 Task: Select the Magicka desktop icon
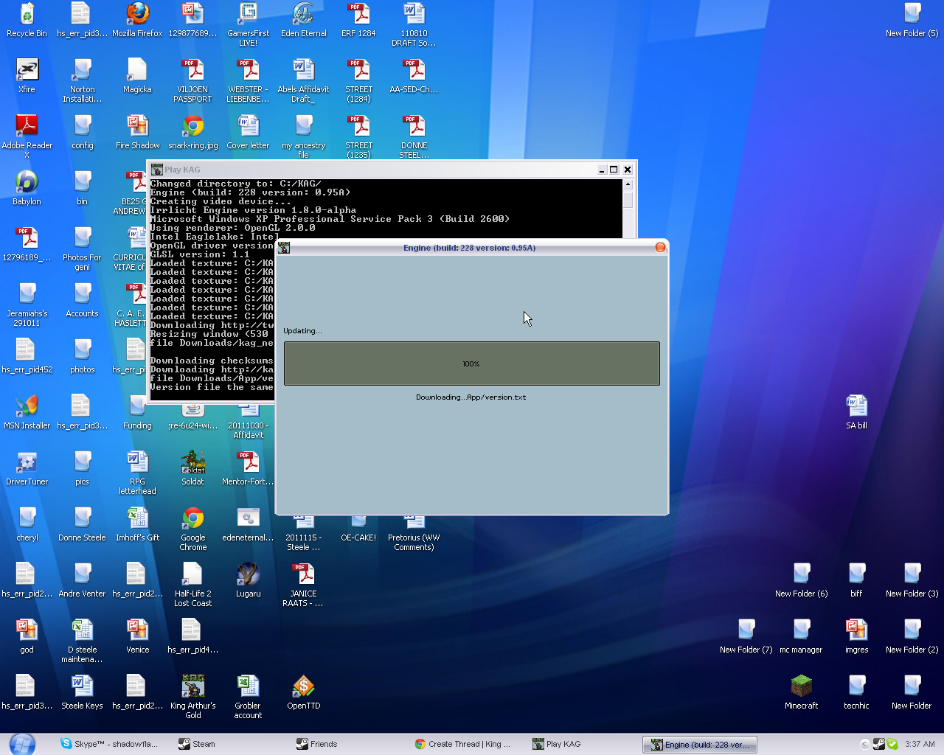(x=137, y=77)
